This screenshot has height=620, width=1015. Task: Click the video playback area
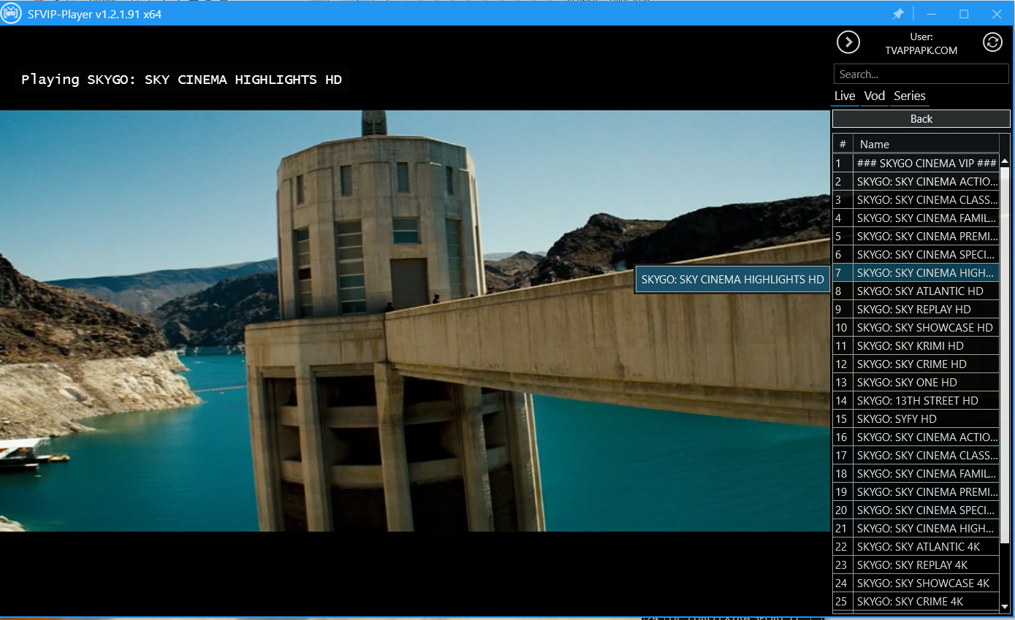414,321
